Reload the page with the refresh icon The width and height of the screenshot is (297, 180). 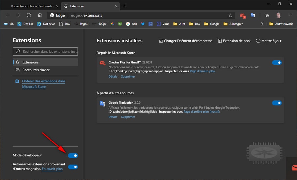point(29,15)
